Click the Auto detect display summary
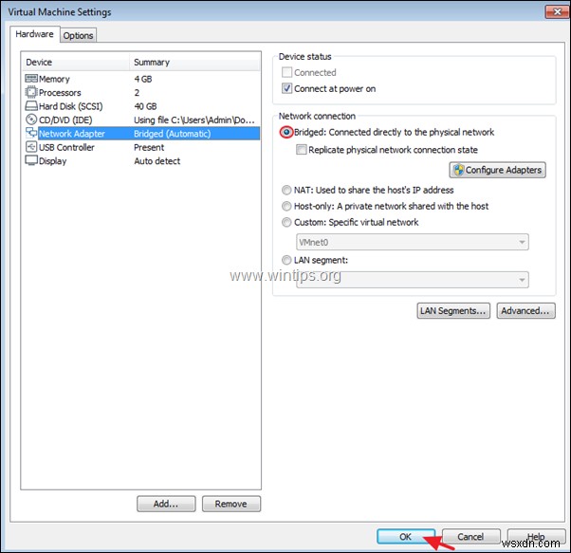 [x=157, y=161]
